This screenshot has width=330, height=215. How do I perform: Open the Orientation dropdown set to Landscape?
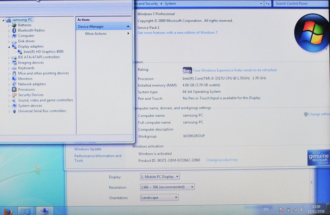click(159, 198)
